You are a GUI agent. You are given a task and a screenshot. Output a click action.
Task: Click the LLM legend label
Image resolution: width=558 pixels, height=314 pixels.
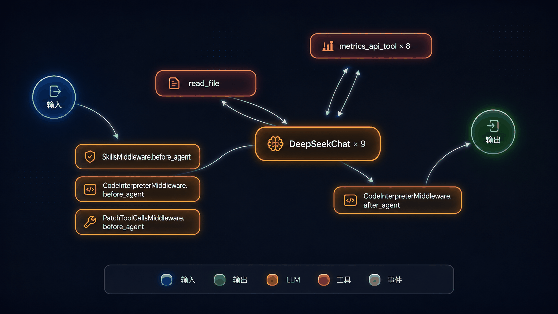[293, 280]
